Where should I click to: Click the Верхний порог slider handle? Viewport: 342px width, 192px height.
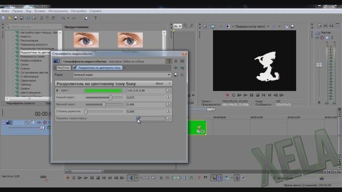tap(104, 105)
